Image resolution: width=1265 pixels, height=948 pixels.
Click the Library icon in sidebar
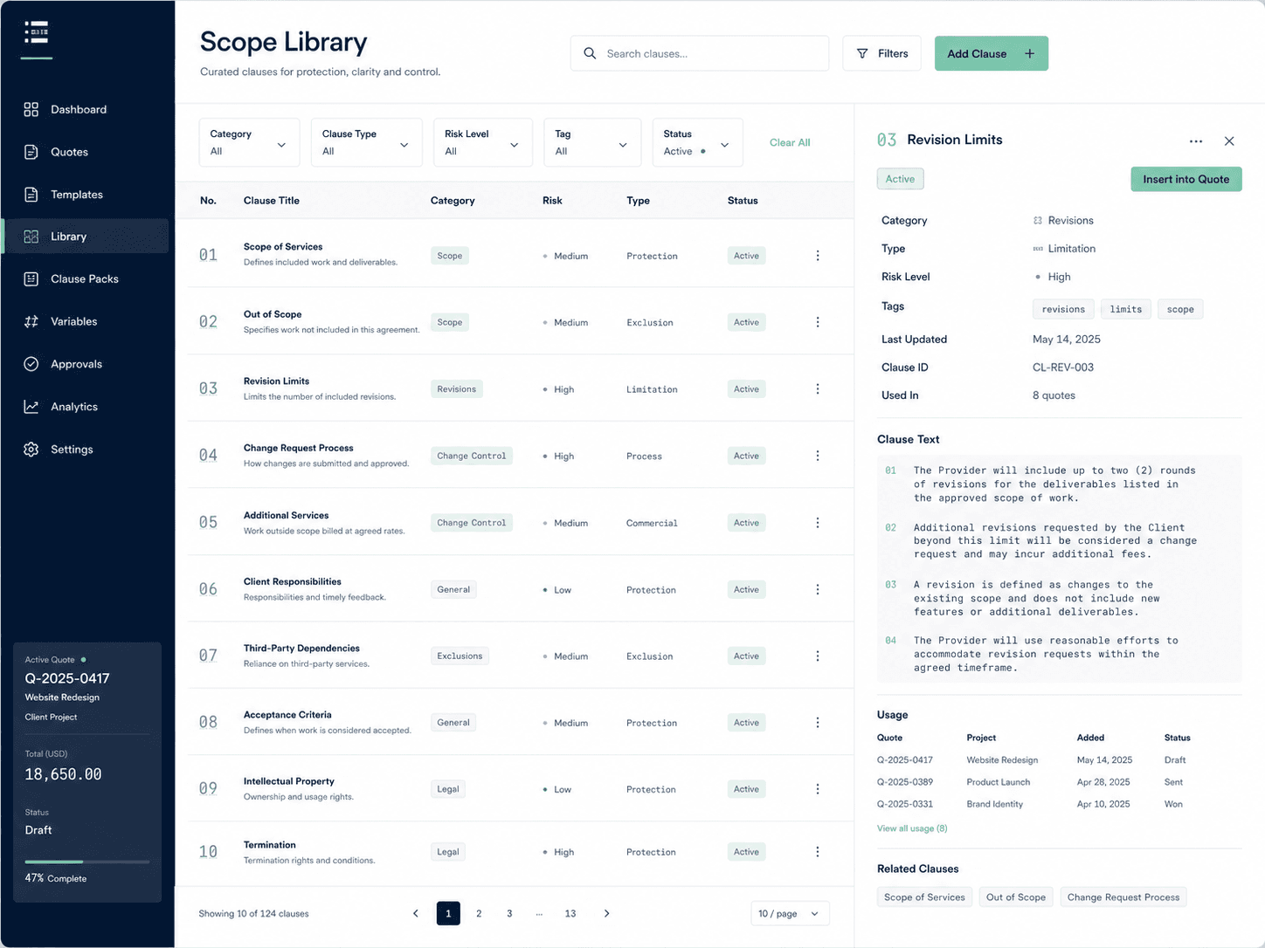pos(31,237)
